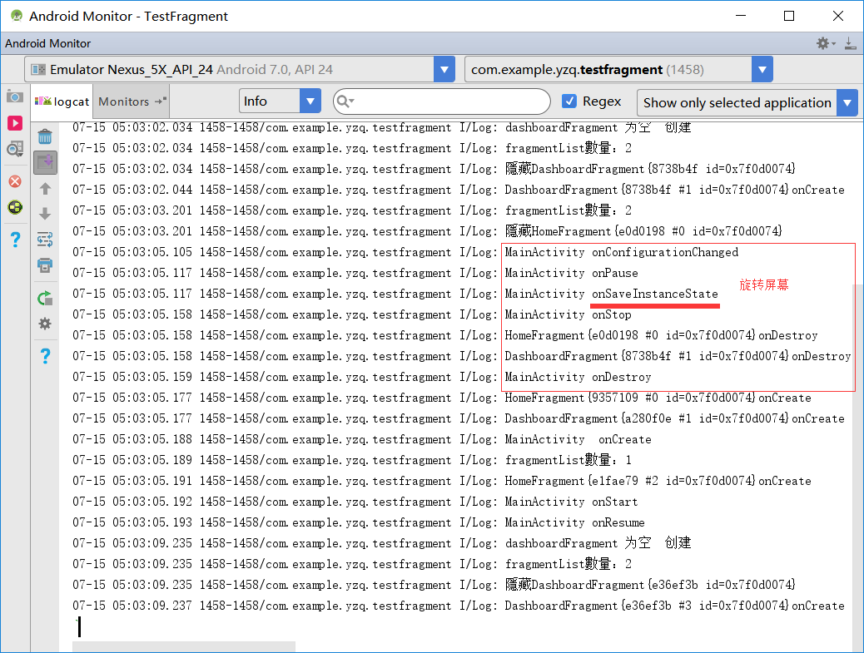The image size is (864, 653).
Task: Open logcat header settings with the gear icon
Action: point(46,324)
